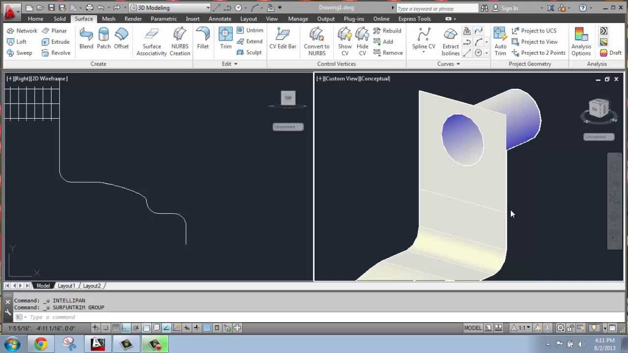Activate the surface Trim tool

click(x=226, y=38)
